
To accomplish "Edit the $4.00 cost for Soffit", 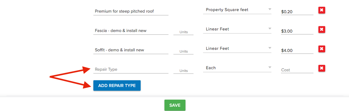I will click(x=297, y=50).
